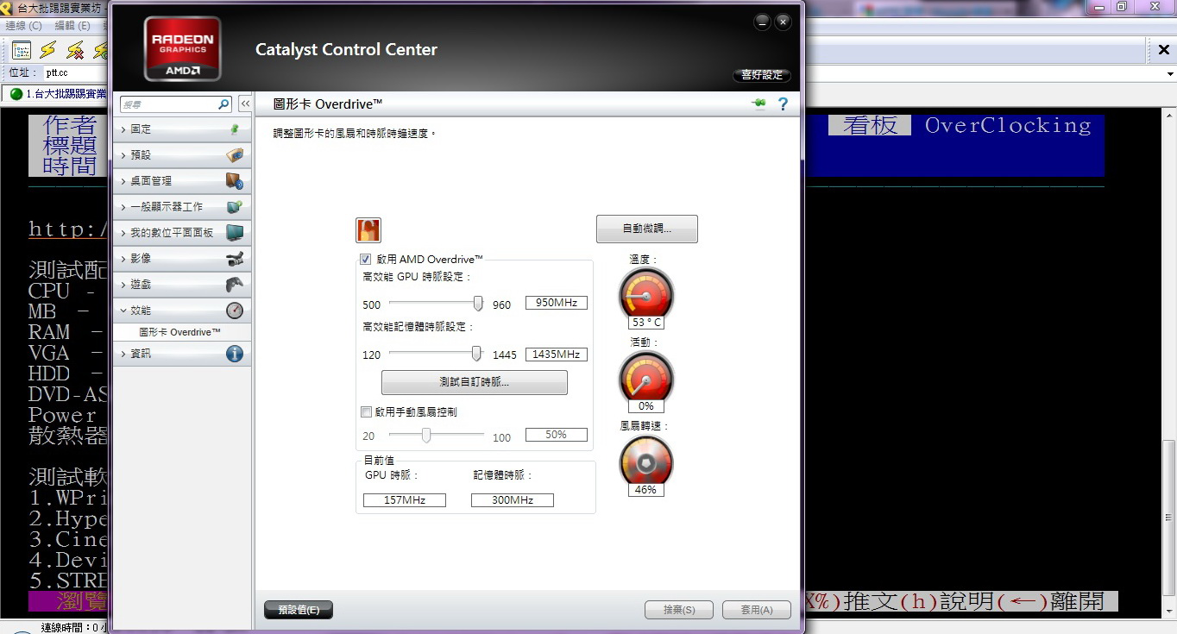Expand the 遊戲 section
This screenshot has width=1177, height=634.
[x=182, y=285]
